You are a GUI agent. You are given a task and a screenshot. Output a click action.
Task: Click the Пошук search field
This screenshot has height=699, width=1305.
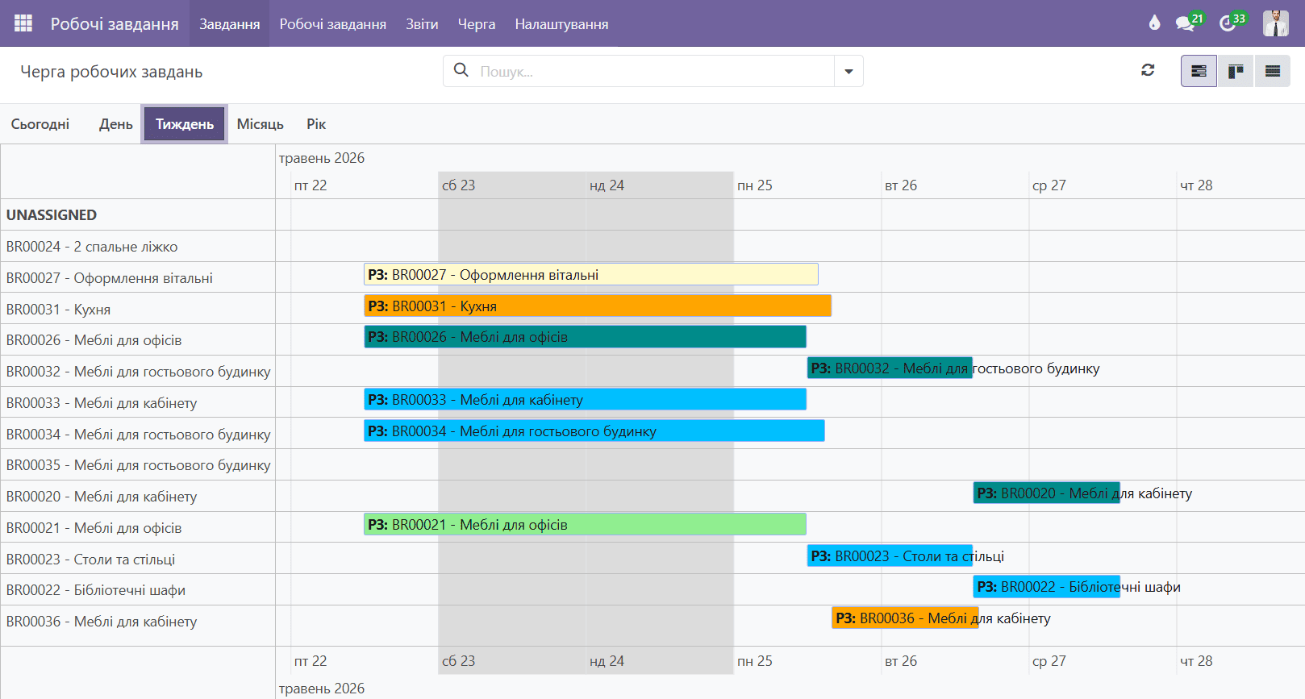655,71
